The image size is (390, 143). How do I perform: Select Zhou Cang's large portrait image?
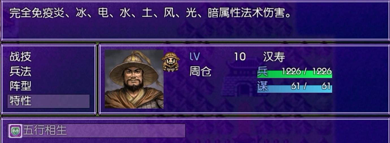click(134, 79)
